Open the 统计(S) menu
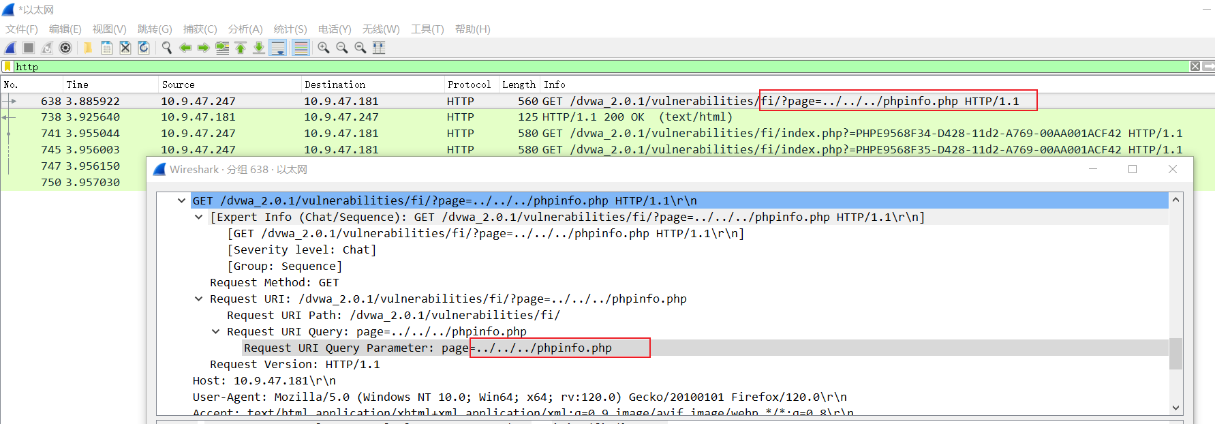This screenshot has width=1215, height=424. [x=290, y=29]
